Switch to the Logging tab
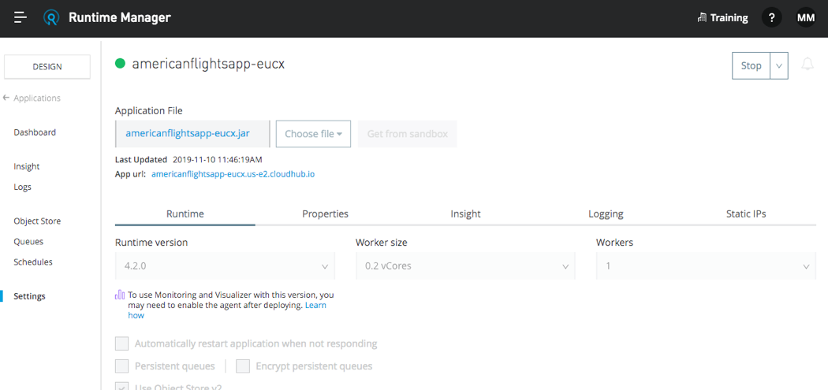 coord(606,214)
